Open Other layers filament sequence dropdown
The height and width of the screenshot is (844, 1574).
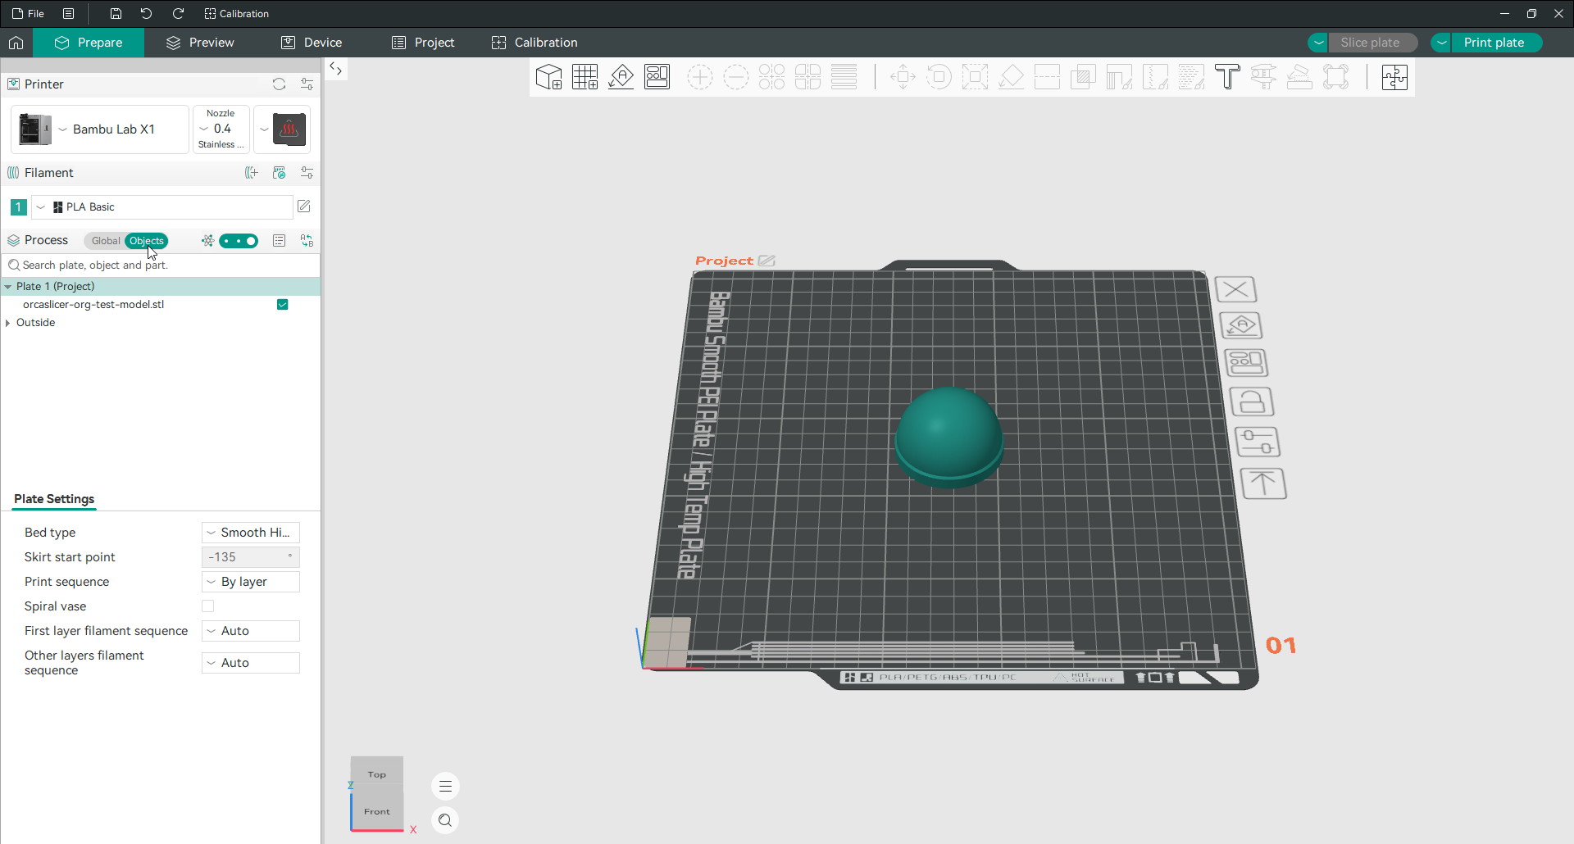(251, 663)
